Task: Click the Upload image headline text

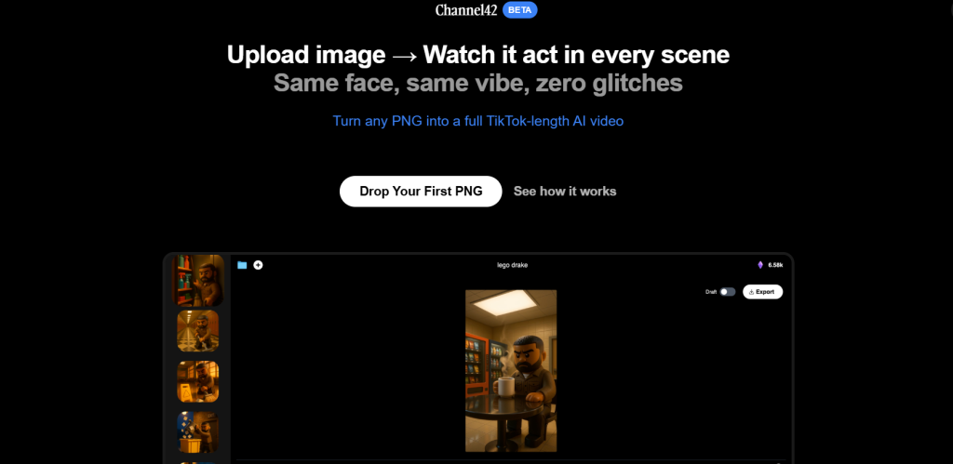Action: (477, 54)
